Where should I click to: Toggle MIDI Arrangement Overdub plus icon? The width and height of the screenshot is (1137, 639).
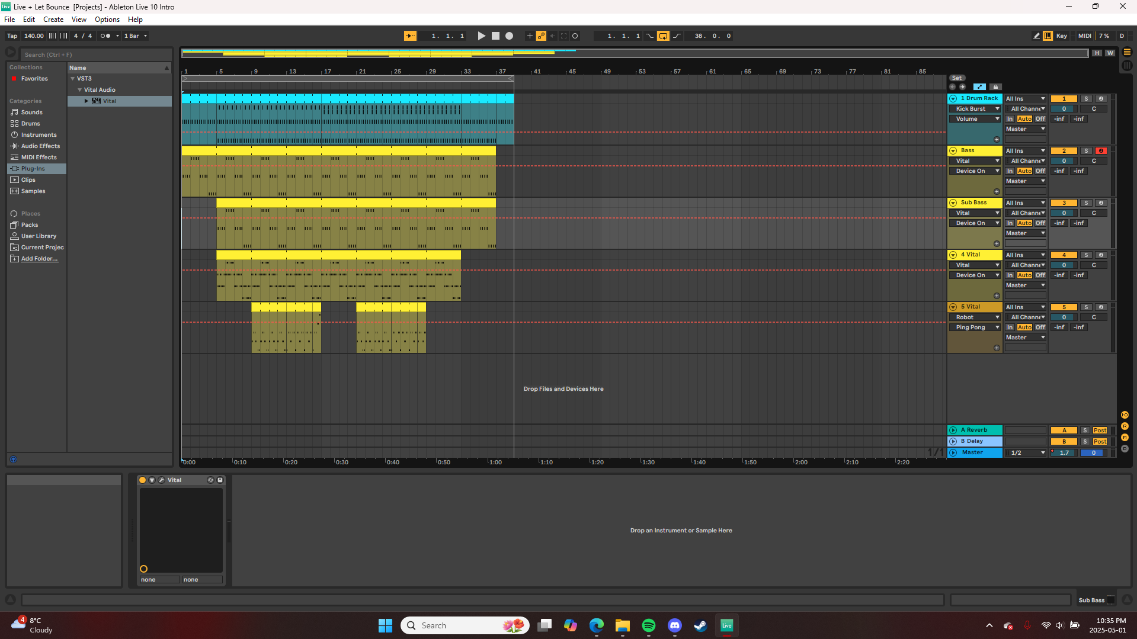pos(530,36)
